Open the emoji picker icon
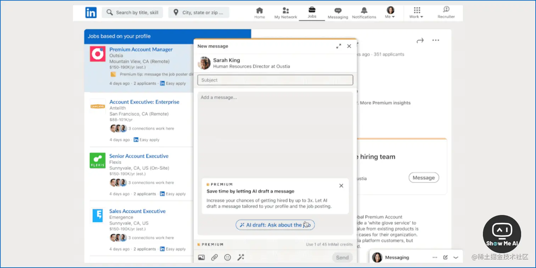This screenshot has height=268, width=536. (x=228, y=258)
